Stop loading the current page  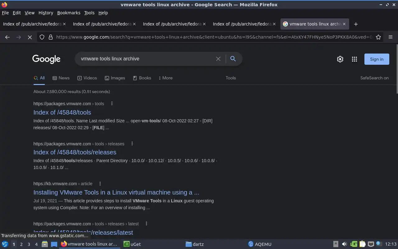click(30, 37)
